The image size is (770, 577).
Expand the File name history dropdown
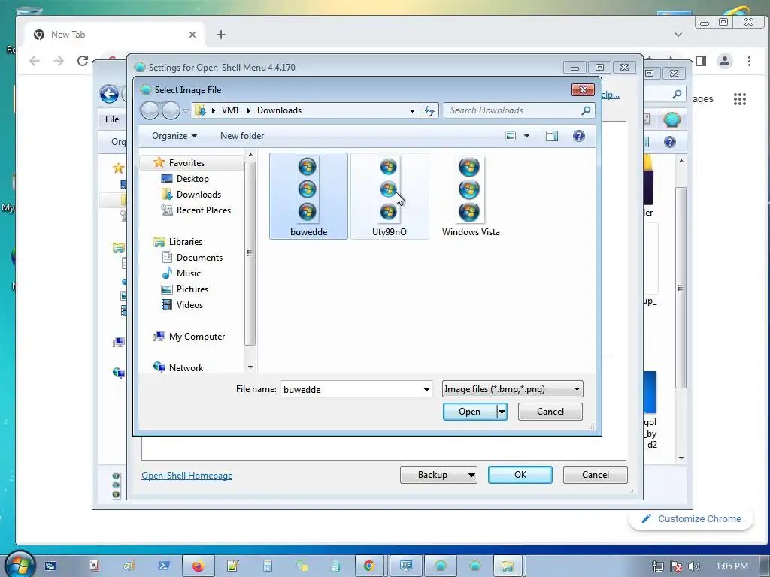tap(426, 390)
